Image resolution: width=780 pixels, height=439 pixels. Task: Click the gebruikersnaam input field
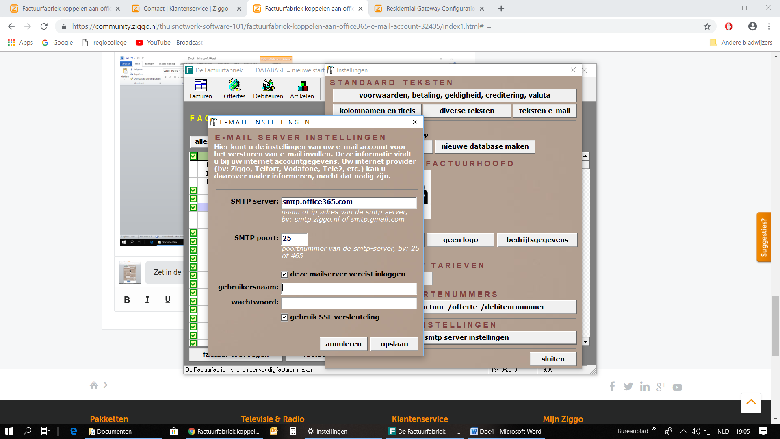point(349,288)
